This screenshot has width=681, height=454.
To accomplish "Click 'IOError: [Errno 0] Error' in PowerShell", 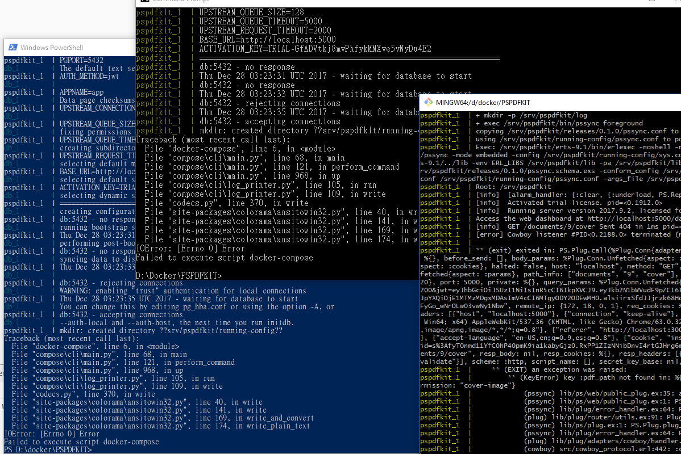I will pos(52,434).
